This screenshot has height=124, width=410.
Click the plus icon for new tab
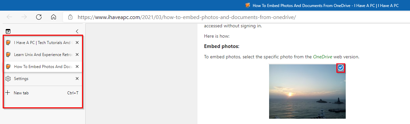point(8,93)
